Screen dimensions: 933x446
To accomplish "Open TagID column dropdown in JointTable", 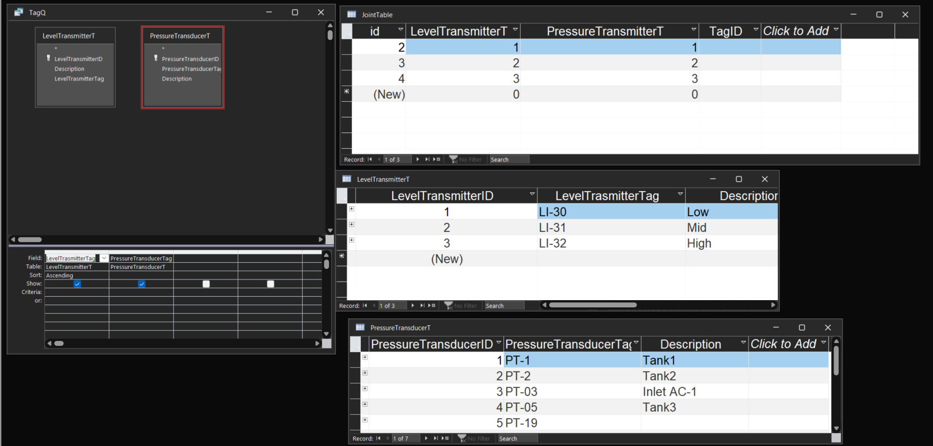I will (x=756, y=30).
